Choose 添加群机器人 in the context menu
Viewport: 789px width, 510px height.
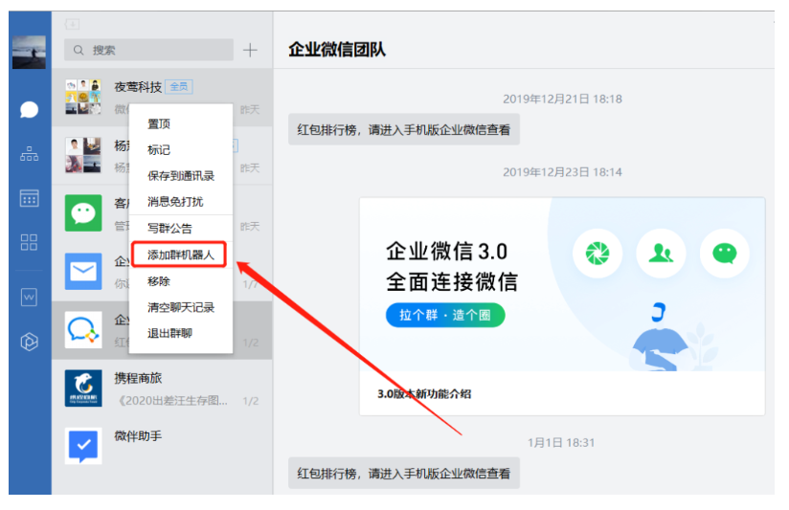(x=181, y=255)
